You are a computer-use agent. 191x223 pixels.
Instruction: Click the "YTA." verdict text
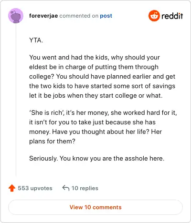click(x=36, y=40)
